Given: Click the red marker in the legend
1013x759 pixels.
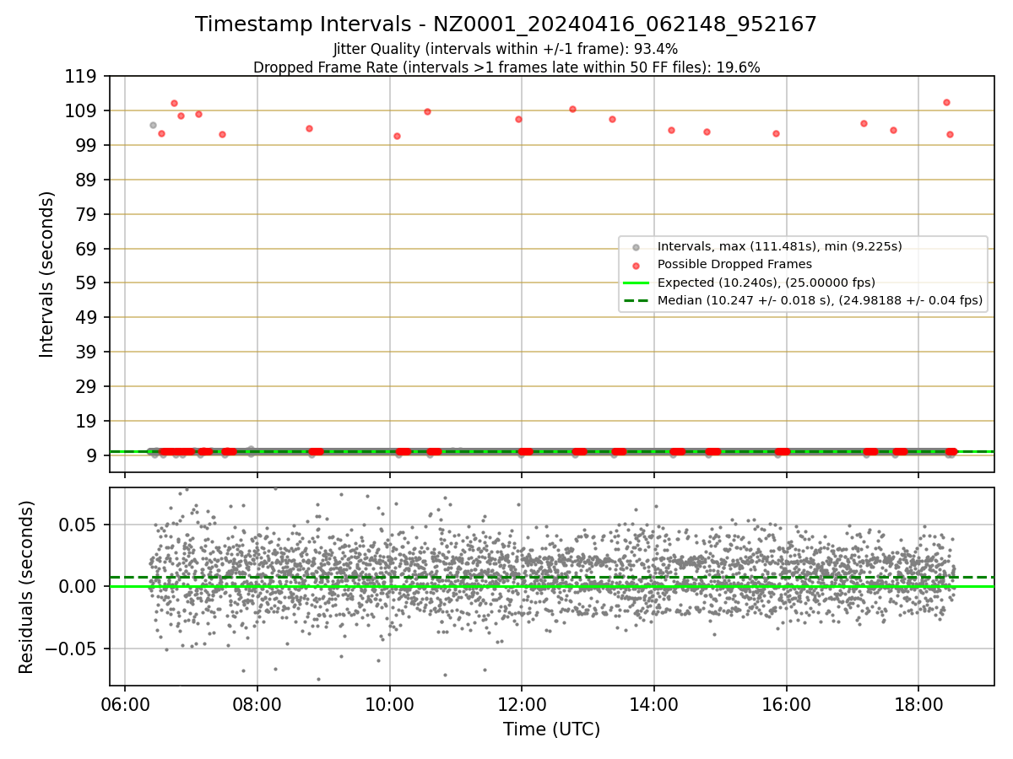Looking at the screenshot, I should tap(636, 265).
